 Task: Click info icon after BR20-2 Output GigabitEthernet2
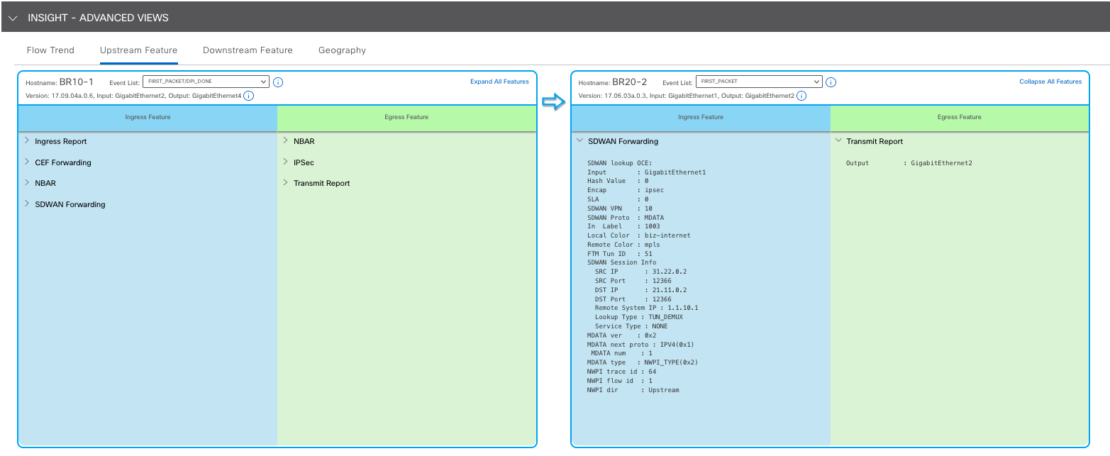point(801,96)
